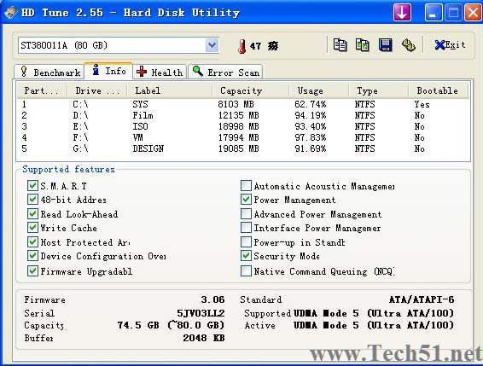Screen dimensions: 483x366
Task: Click the Partition column header
Action: (x=41, y=90)
